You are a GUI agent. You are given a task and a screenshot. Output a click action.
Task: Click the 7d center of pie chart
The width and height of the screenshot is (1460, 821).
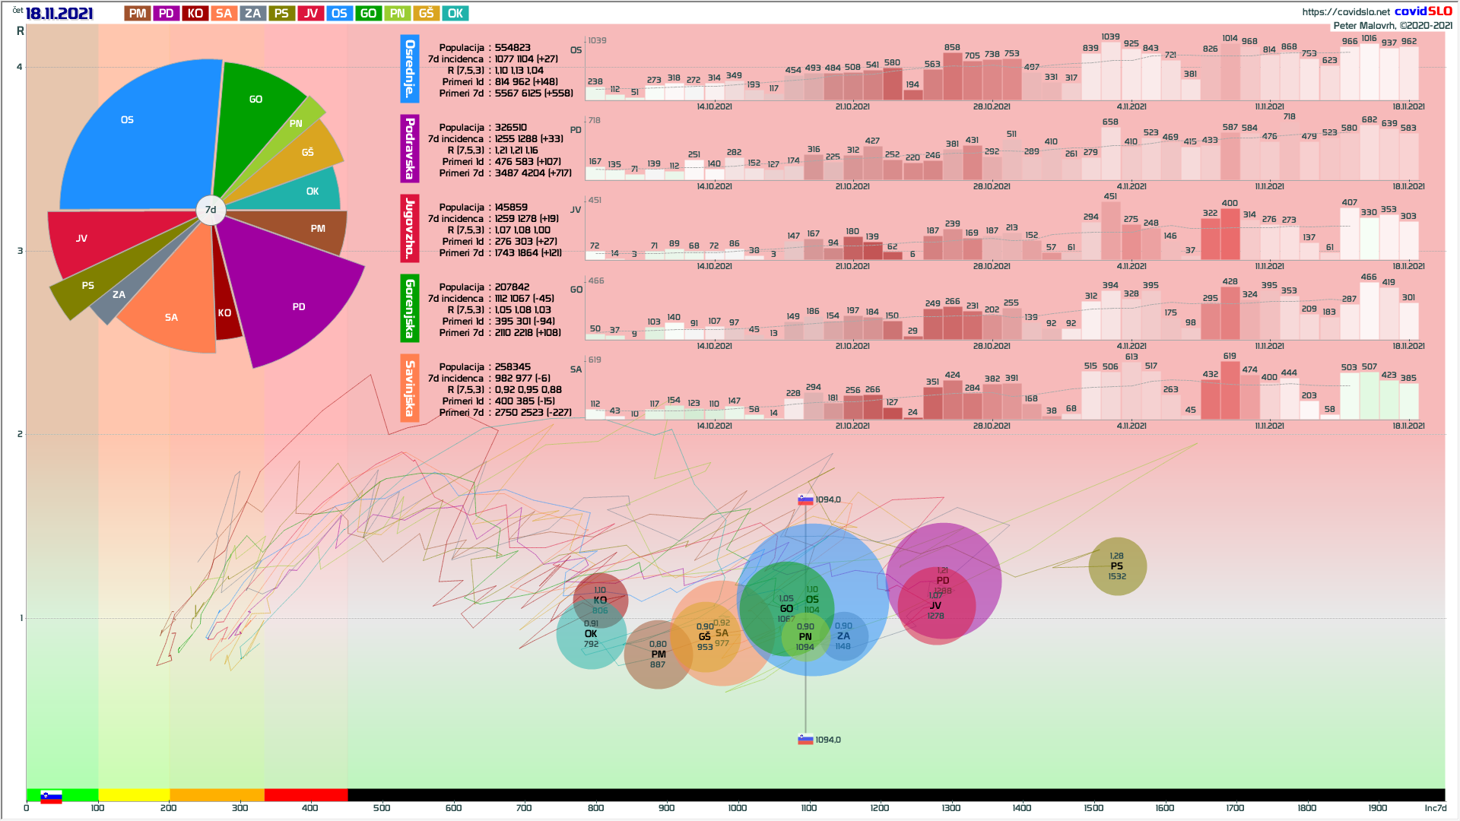pyautogui.click(x=211, y=210)
